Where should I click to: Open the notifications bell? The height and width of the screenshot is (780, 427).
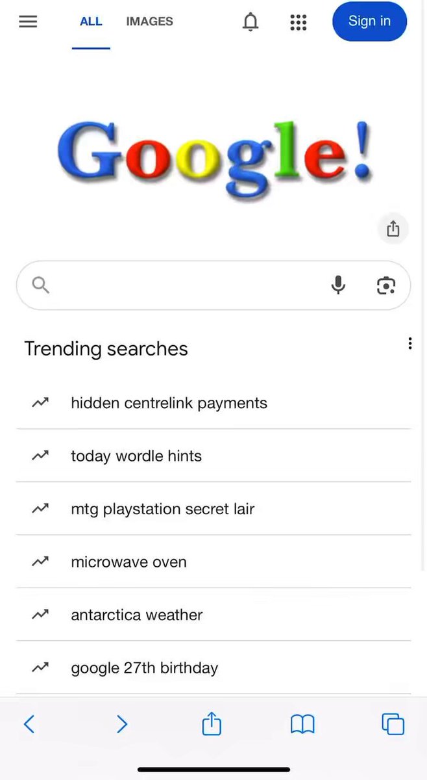pos(250,22)
